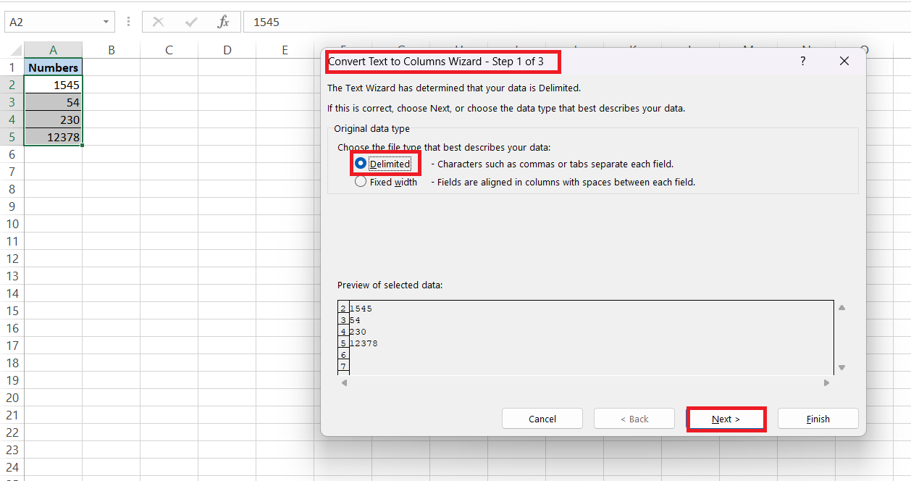Select the column E header

pos(285,50)
